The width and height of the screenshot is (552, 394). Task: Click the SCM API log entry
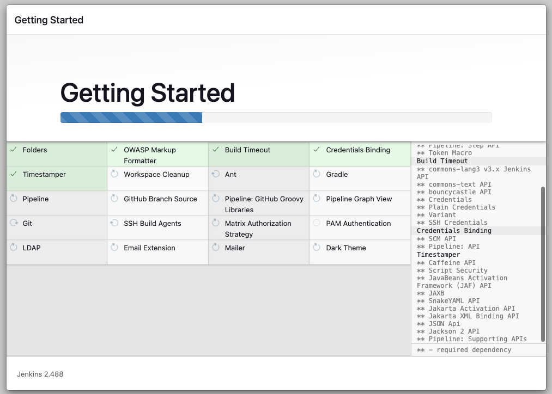(436, 239)
